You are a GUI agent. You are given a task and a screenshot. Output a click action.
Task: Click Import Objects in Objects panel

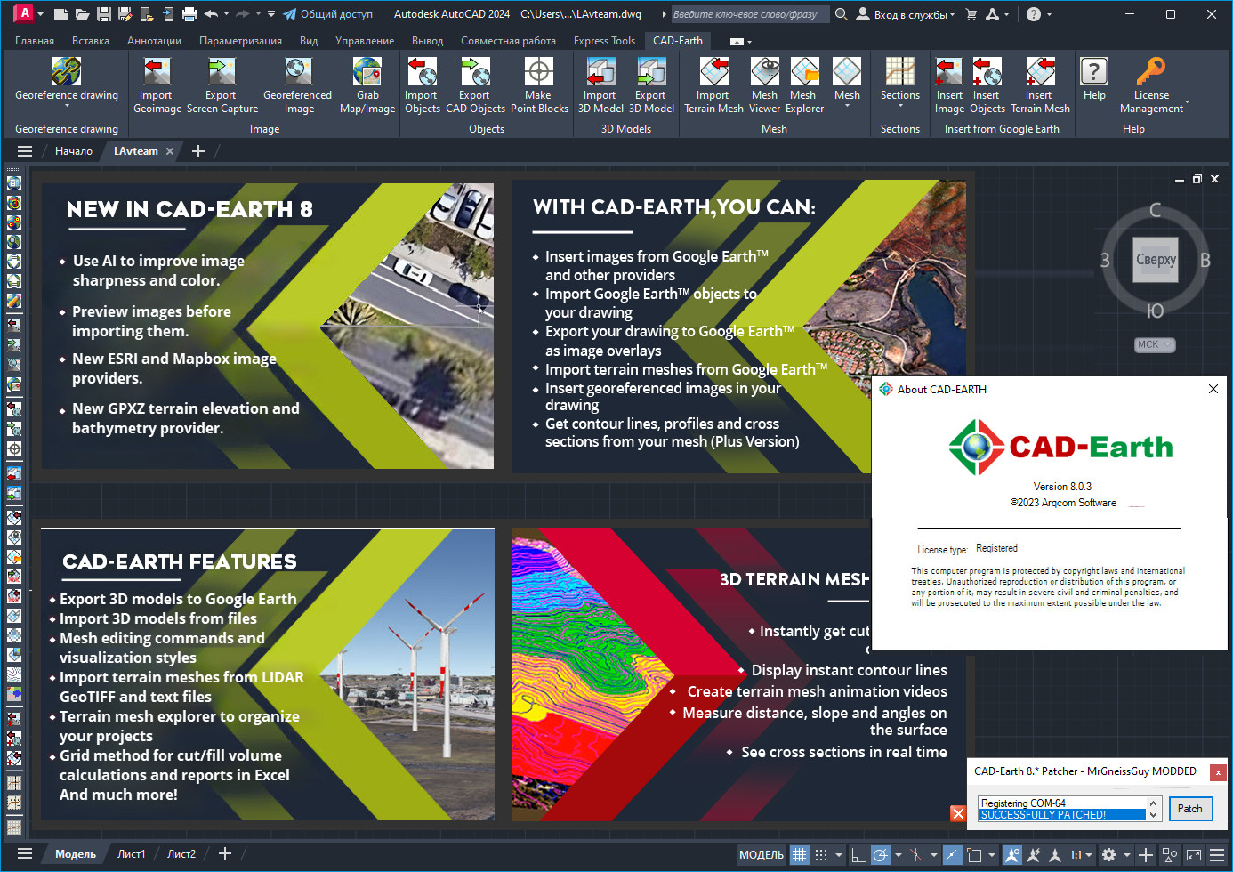tap(422, 85)
